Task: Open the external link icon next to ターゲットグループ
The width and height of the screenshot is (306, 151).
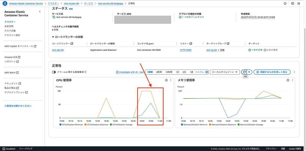Action: pyautogui.click(x=228, y=44)
